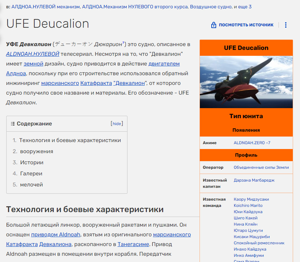The image size is (300, 262).
Task: Open the ALDNOAH.НУЛЕВОЙ series link
Action: click(33, 54)
